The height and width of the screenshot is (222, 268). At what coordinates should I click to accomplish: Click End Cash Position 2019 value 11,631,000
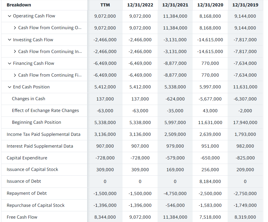[x=245, y=87]
